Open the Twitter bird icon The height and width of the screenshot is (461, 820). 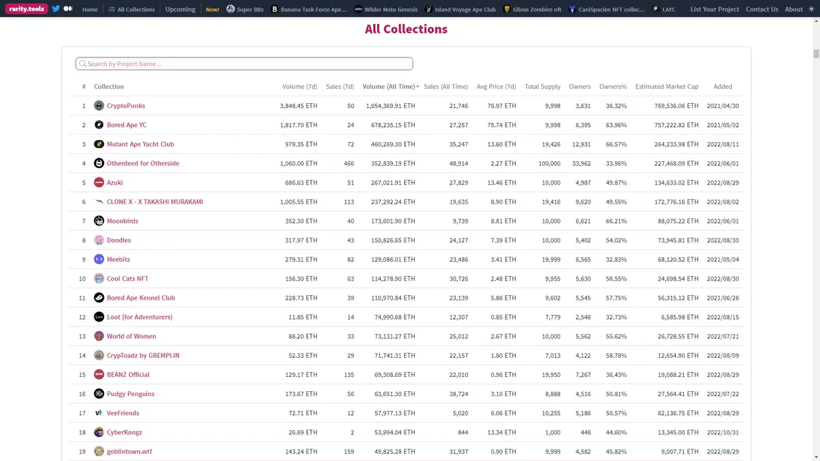[x=56, y=9]
